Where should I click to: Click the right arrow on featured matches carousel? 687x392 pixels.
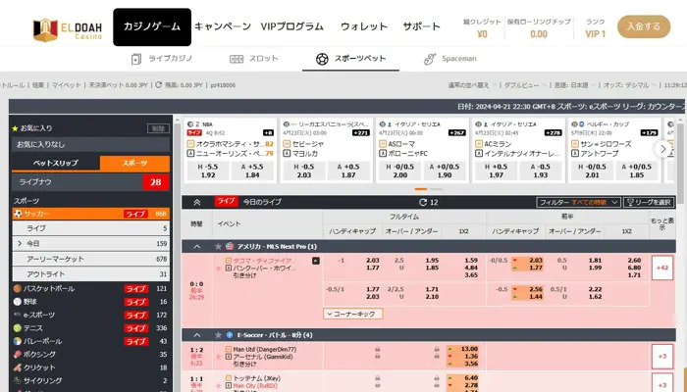tap(662, 149)
